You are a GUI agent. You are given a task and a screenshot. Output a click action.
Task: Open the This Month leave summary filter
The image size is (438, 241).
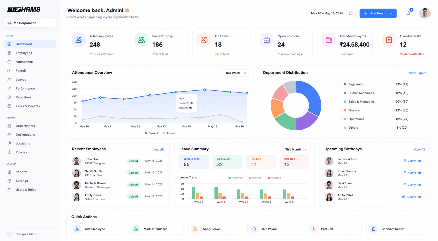[x=296, y=149]
